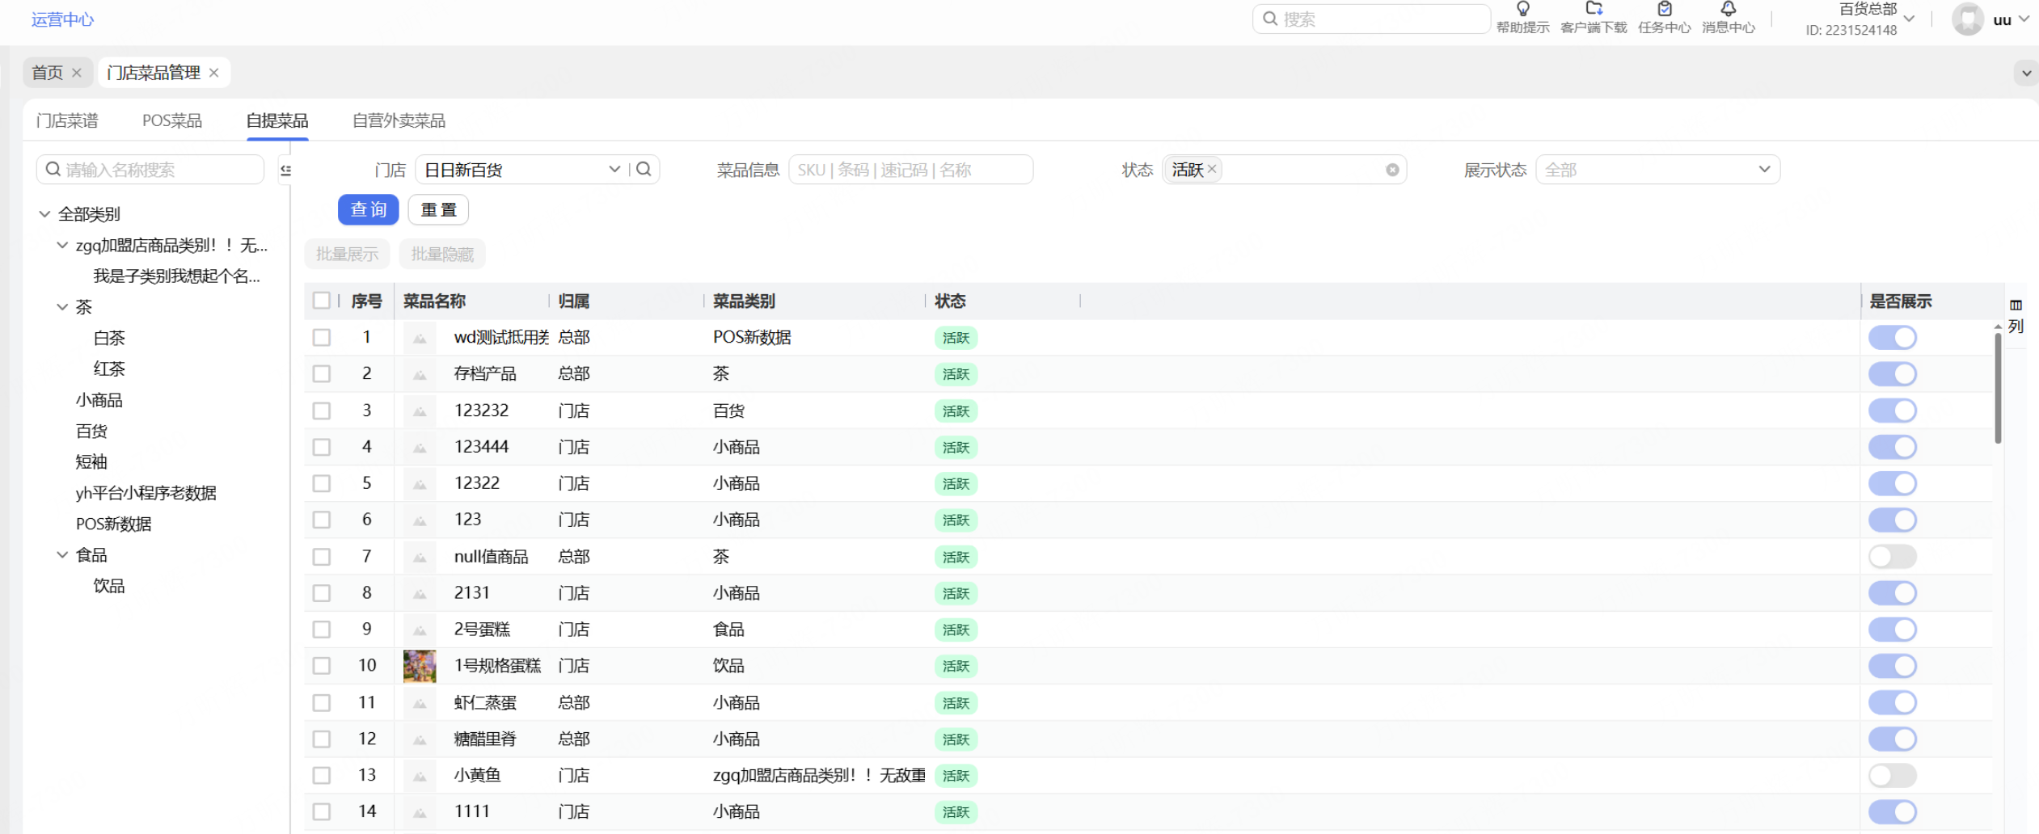This screenshot has height=834, width=2039.
Task: Click the 重置 reset button
Action: click(439, 209)
